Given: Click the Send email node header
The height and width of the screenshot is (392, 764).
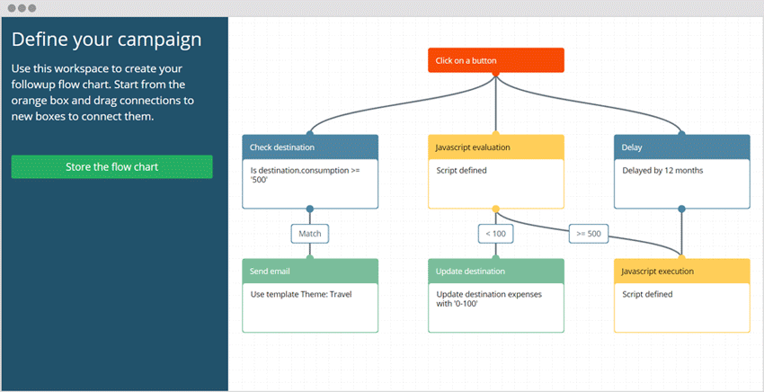Looking at the screenshot, I should (x=310, y=271).
